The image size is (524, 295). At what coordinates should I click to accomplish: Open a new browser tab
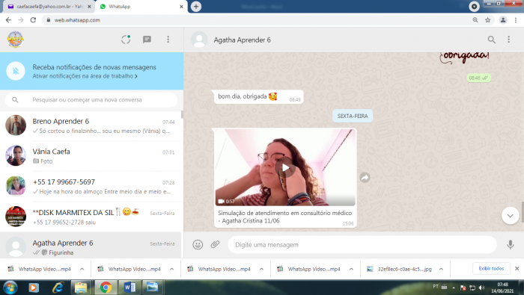point(196,6)
